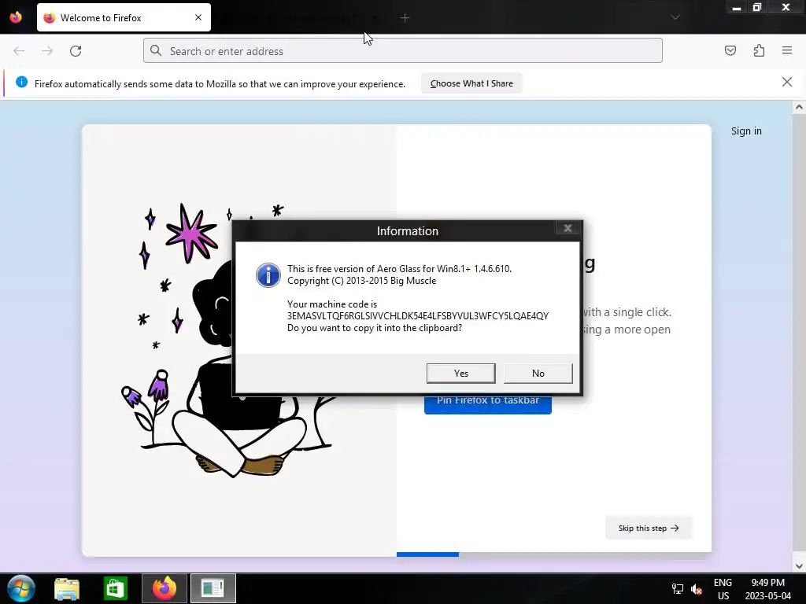Viewport: 806px width, 604px height.
Task: Click the Firefox taskbar icon
Action: (165, 588)
